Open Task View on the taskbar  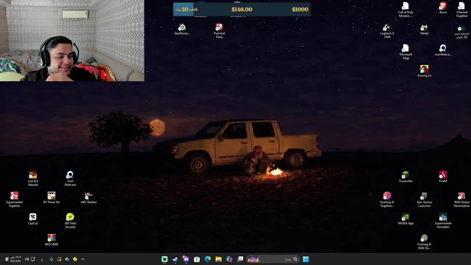pos(240,259)
